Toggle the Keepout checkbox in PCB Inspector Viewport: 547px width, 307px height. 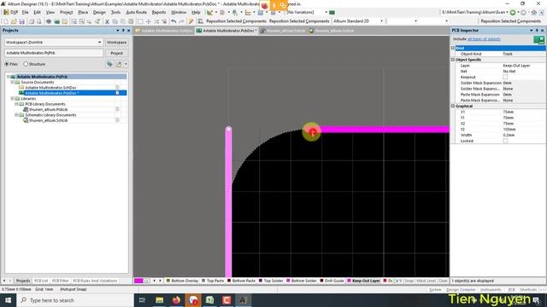(505, 77)
